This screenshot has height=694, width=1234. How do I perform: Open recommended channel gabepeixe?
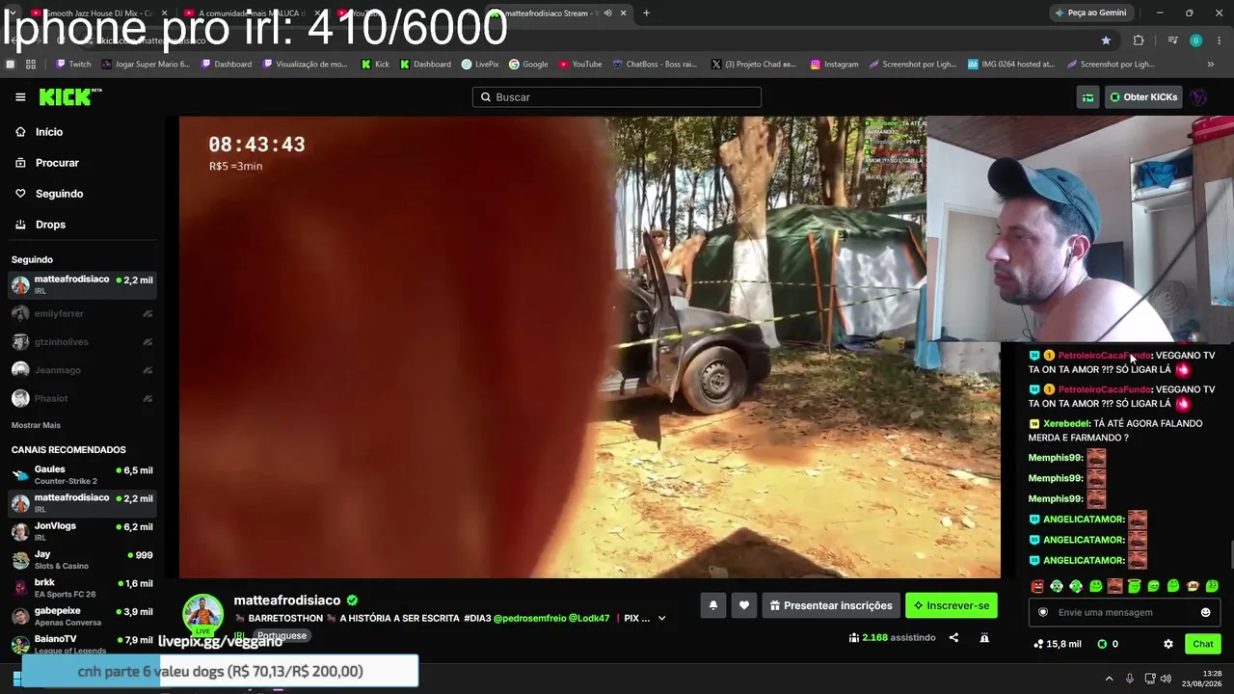click(x=82, y=616)
